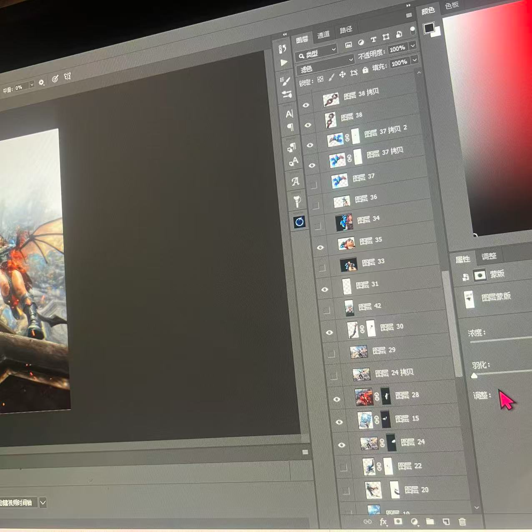Hide layer 图层 35 with eye icon

320,247
